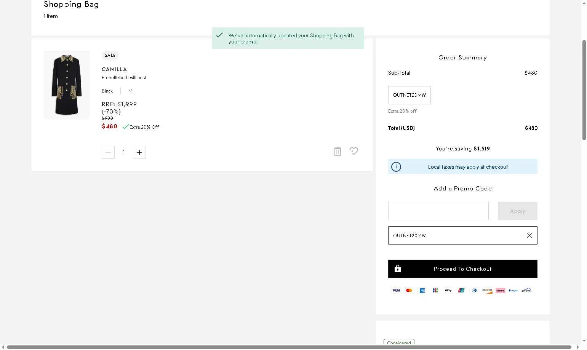Screen dimensions: 587x350
Task: Click the Klarna payment icon
Action: tap(500, 290)
